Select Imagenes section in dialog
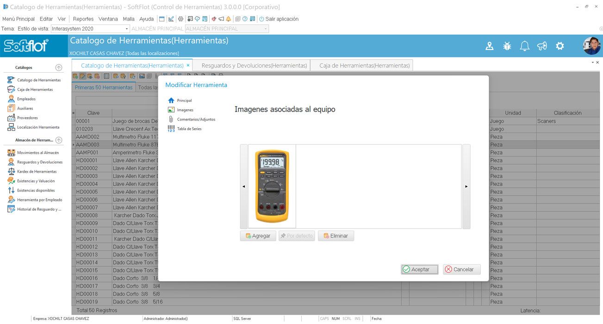603x324 pixels. click(185, 110)
